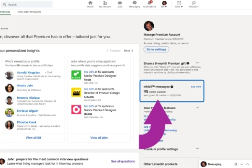The image size is (252, 168).
Task: Open Amala Jain's profile link
Action: [25, 85]
